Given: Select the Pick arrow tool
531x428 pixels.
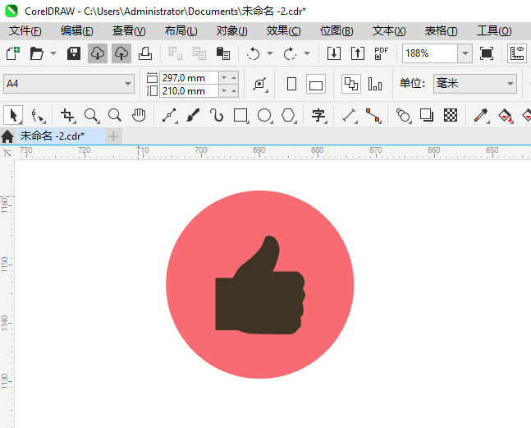Looking at the screenshot, I should (13, 115).
